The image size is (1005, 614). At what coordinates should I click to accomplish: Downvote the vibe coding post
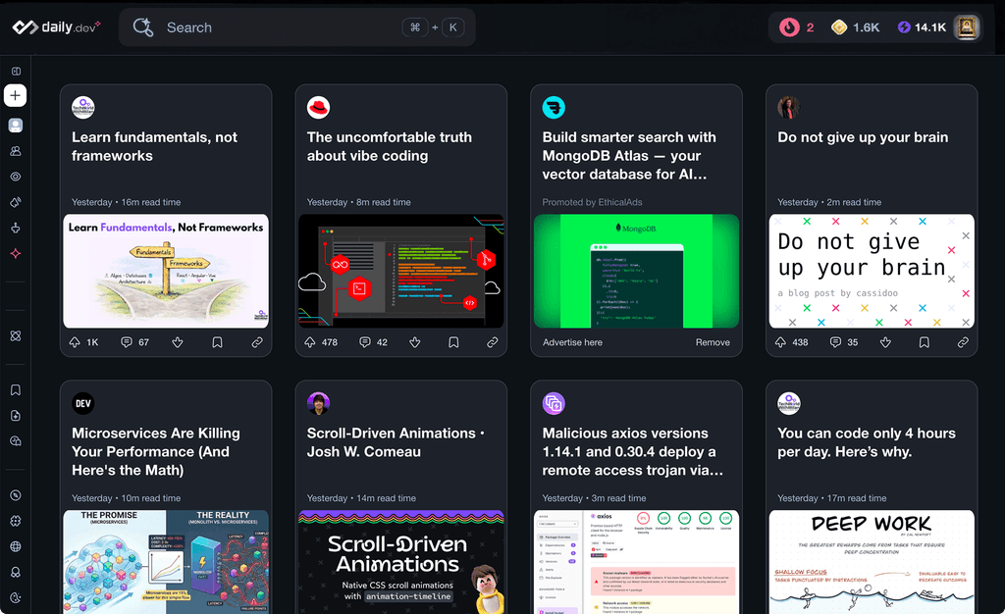point(415,342)
